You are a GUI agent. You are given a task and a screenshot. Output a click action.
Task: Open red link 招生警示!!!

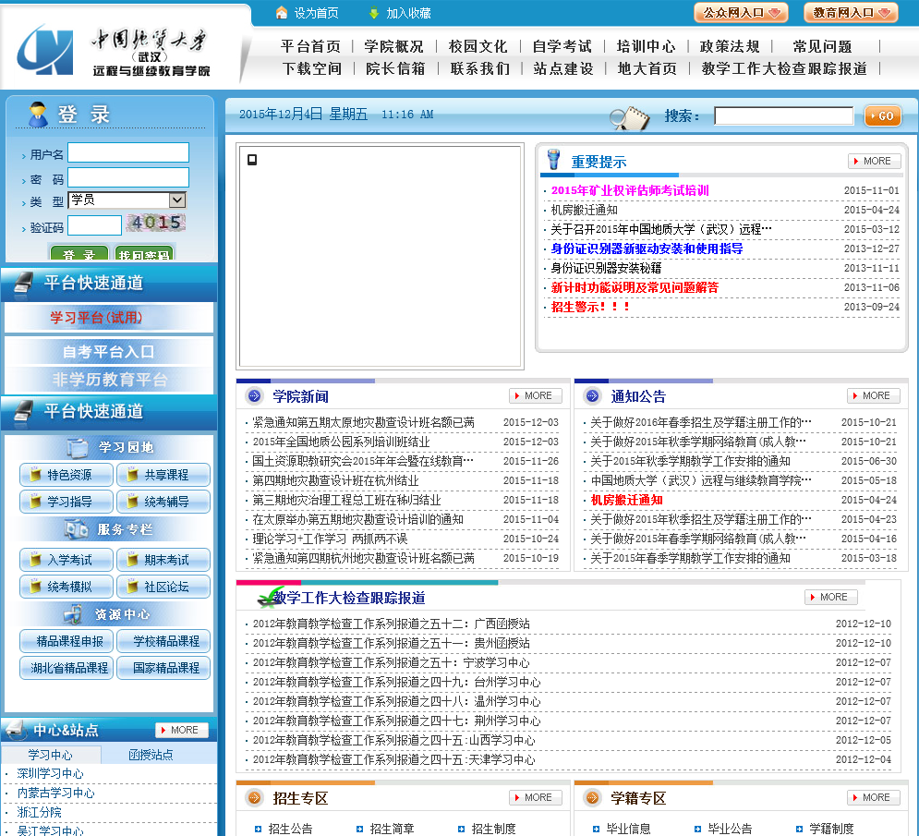pyautogui.click(x=591, y=307)
